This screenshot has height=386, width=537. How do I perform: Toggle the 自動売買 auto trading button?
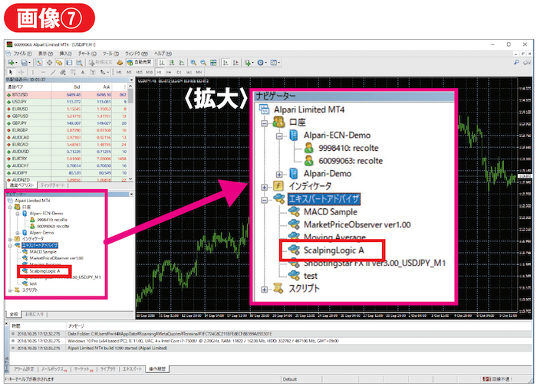coord(139,63)
